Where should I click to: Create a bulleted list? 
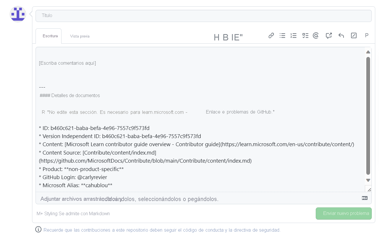click(282, 35)
